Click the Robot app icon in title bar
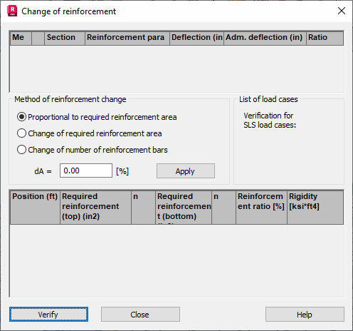The width and height of the screenshot is (353, 331). pos(12,11)
